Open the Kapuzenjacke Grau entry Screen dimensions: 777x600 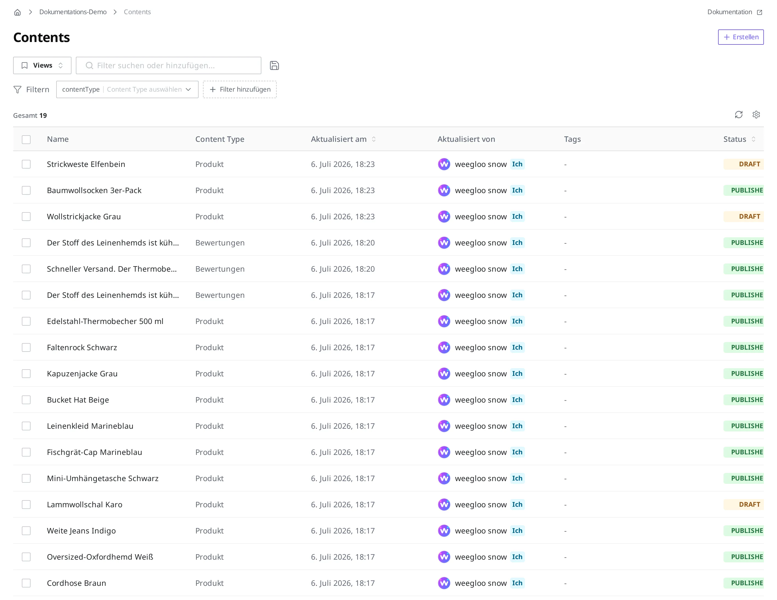pyautogui.click(x=82, y=373)
